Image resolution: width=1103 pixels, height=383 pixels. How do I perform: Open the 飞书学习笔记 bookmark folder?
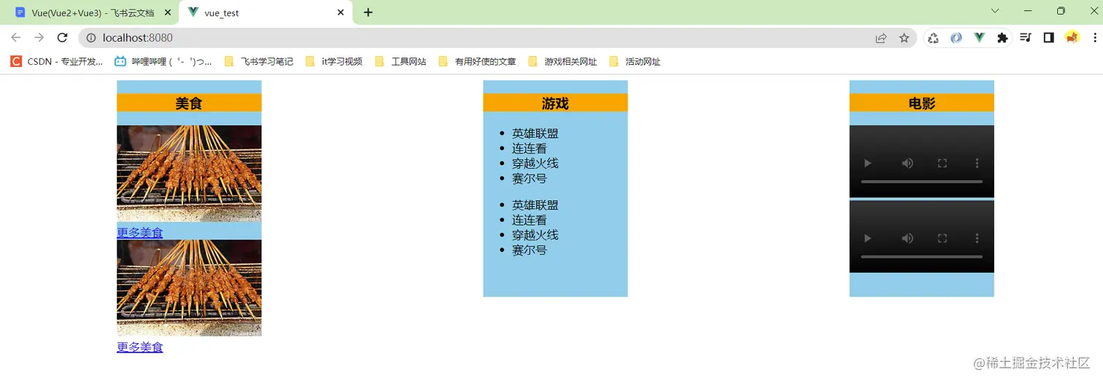point(259,62)
